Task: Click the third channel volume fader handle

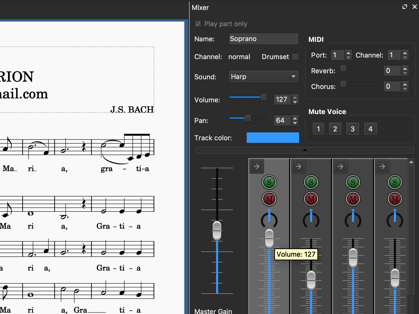Action: click(353, 258)
